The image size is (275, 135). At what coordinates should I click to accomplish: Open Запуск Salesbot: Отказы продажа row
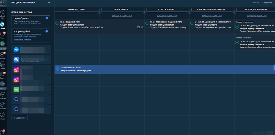(165, 69)
